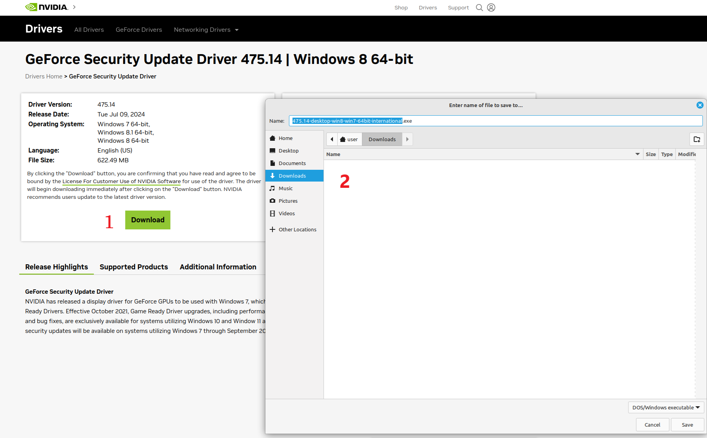Select Downloads breadcrumb in path bar
This screenshot has height=438, width=707.
(382, 139)
